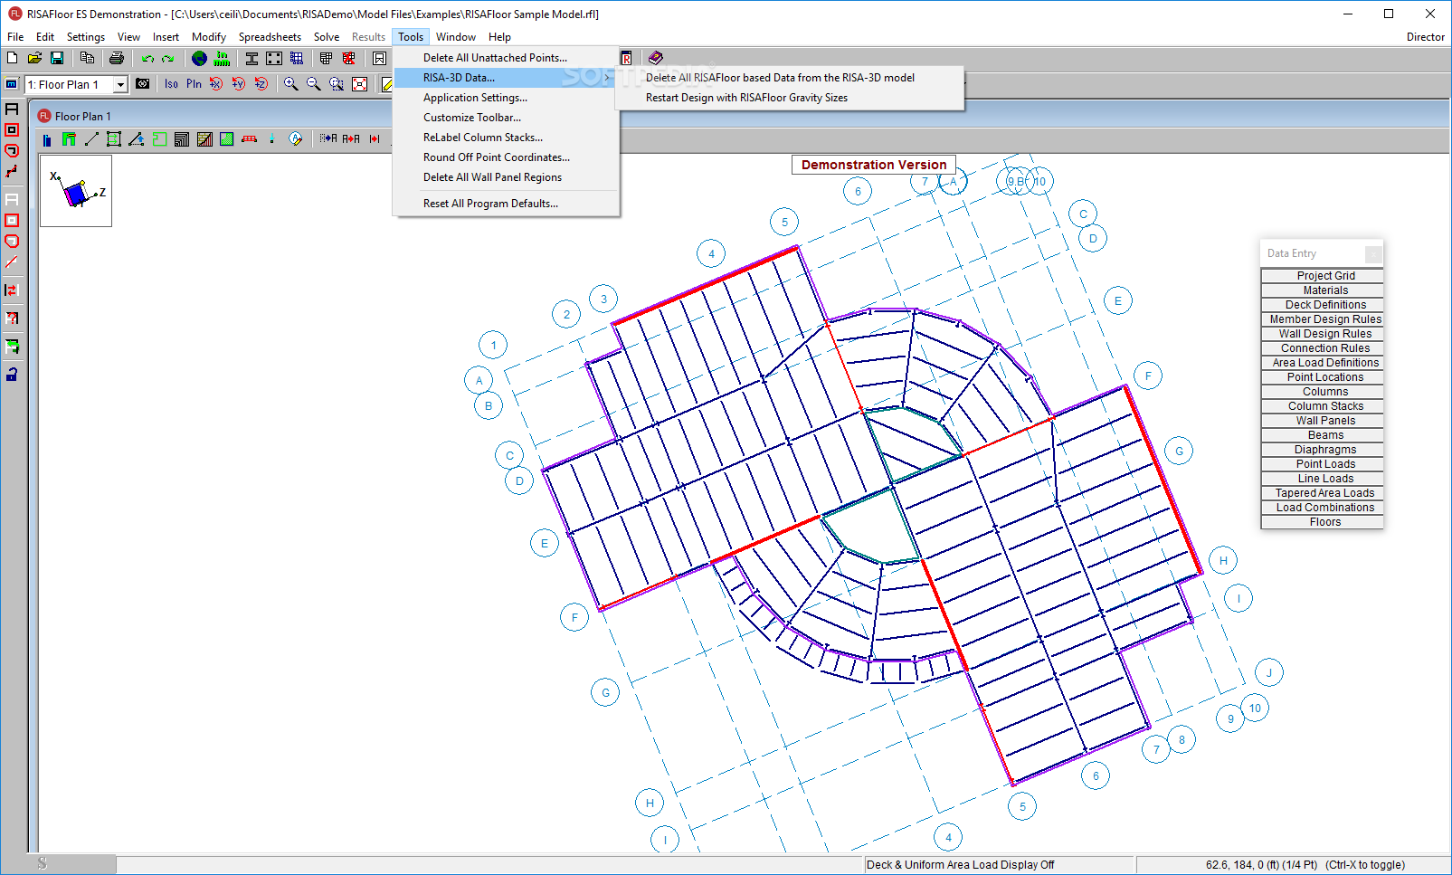This screenshot has width=1452, height=875.
Task: Rotate the view about the Z axis
Action: (x=261, y=84)
